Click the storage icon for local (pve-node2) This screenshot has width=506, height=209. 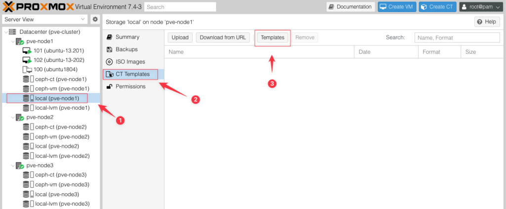(x=28, y=146)
